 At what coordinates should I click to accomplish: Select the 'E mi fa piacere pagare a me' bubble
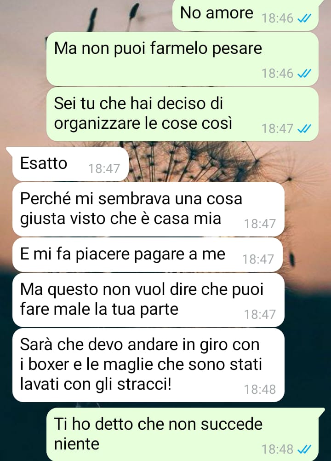pos(148,254)
